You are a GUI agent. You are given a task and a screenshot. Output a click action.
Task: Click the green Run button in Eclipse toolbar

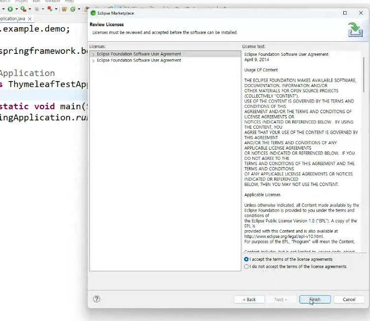10,9
